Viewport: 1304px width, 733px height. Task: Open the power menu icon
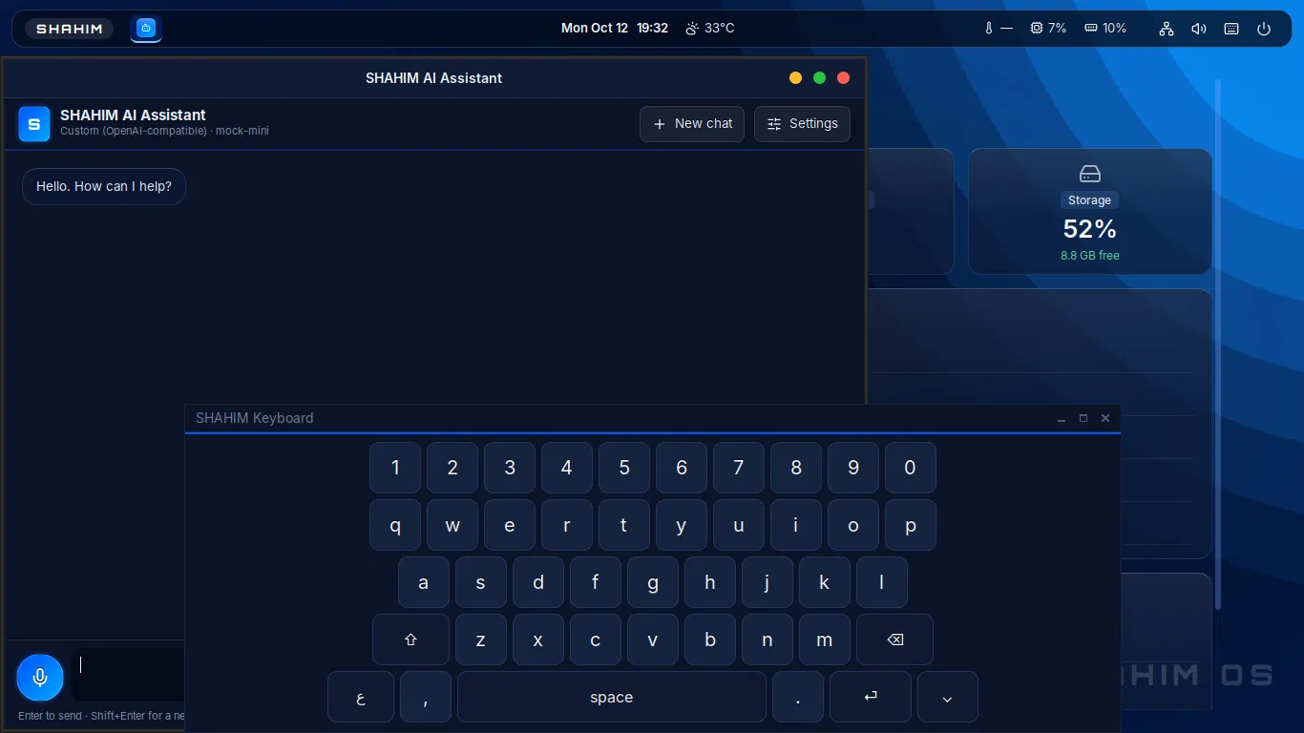coord(1264,29)
